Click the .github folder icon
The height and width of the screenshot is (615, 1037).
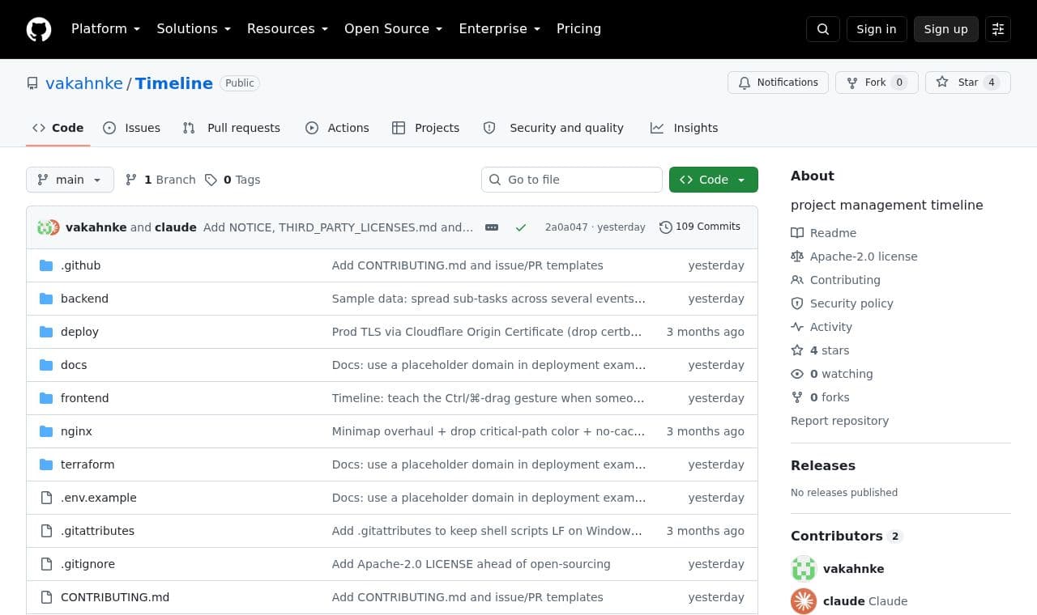pyautogui.click(x=46, y=265)
